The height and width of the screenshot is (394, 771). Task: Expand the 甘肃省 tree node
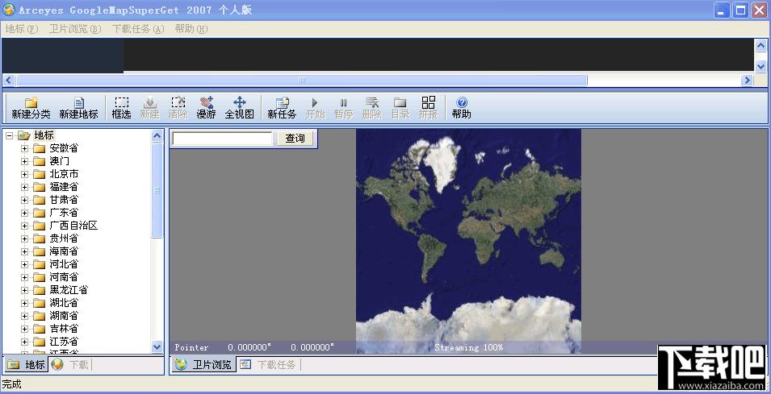tap(24, 200)
